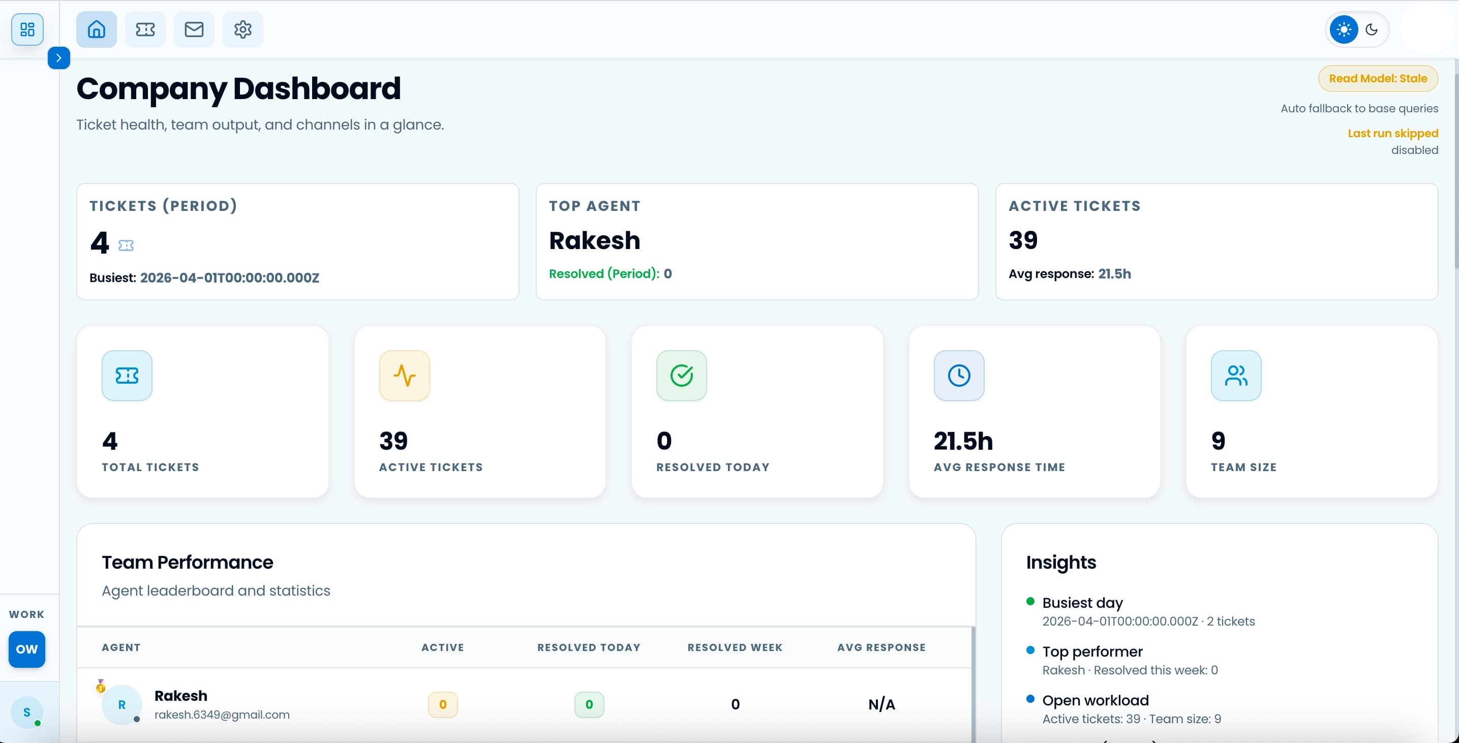This screenshot has height=743, width=1459.
Task: Sort by AVG RESPONSE column header
Action: (882, 647)
